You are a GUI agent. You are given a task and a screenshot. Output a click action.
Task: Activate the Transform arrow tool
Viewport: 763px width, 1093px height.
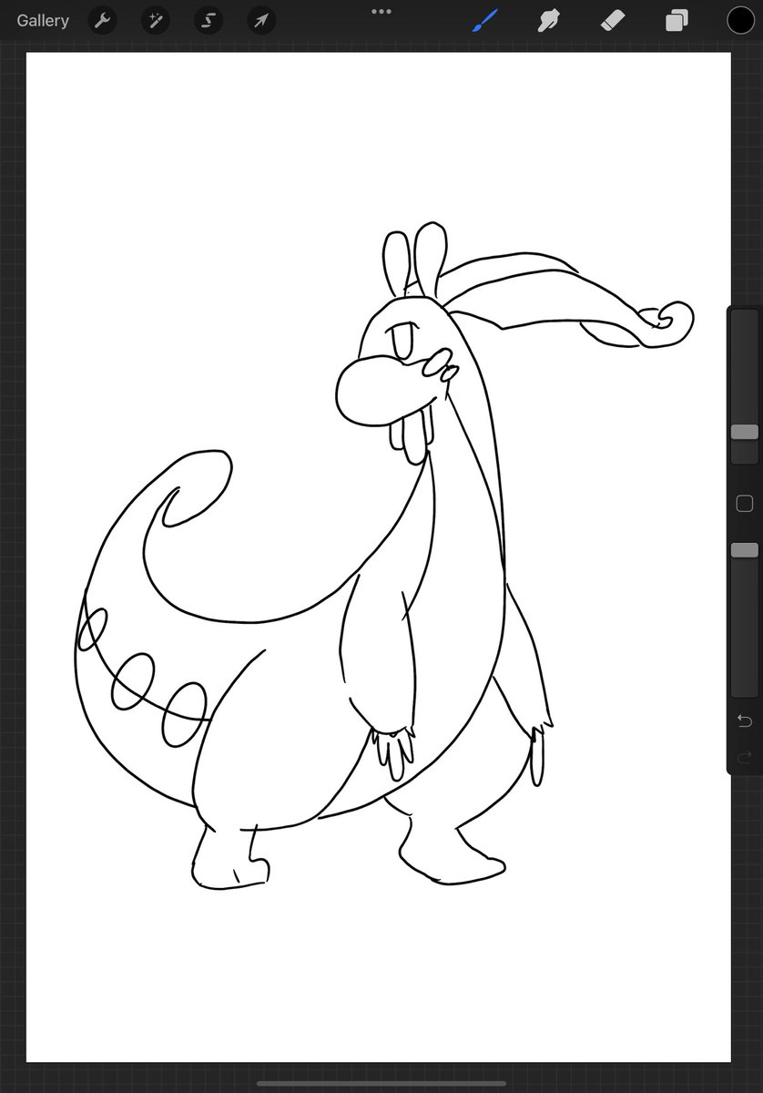pyautogui.click(x=261, y=20)
